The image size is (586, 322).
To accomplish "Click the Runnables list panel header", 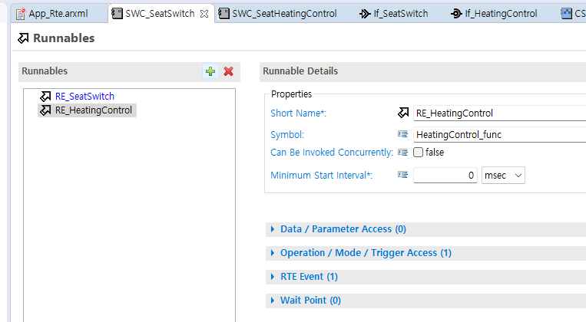I will coord(129,71).
